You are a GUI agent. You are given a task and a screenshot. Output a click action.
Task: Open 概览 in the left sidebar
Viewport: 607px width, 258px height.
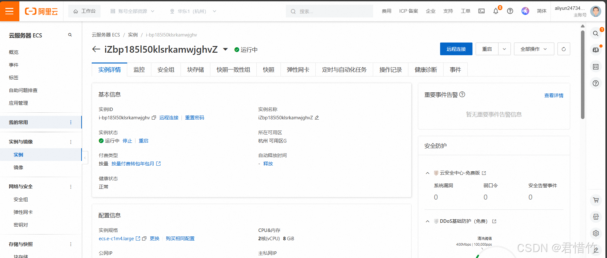pos(14,52)
